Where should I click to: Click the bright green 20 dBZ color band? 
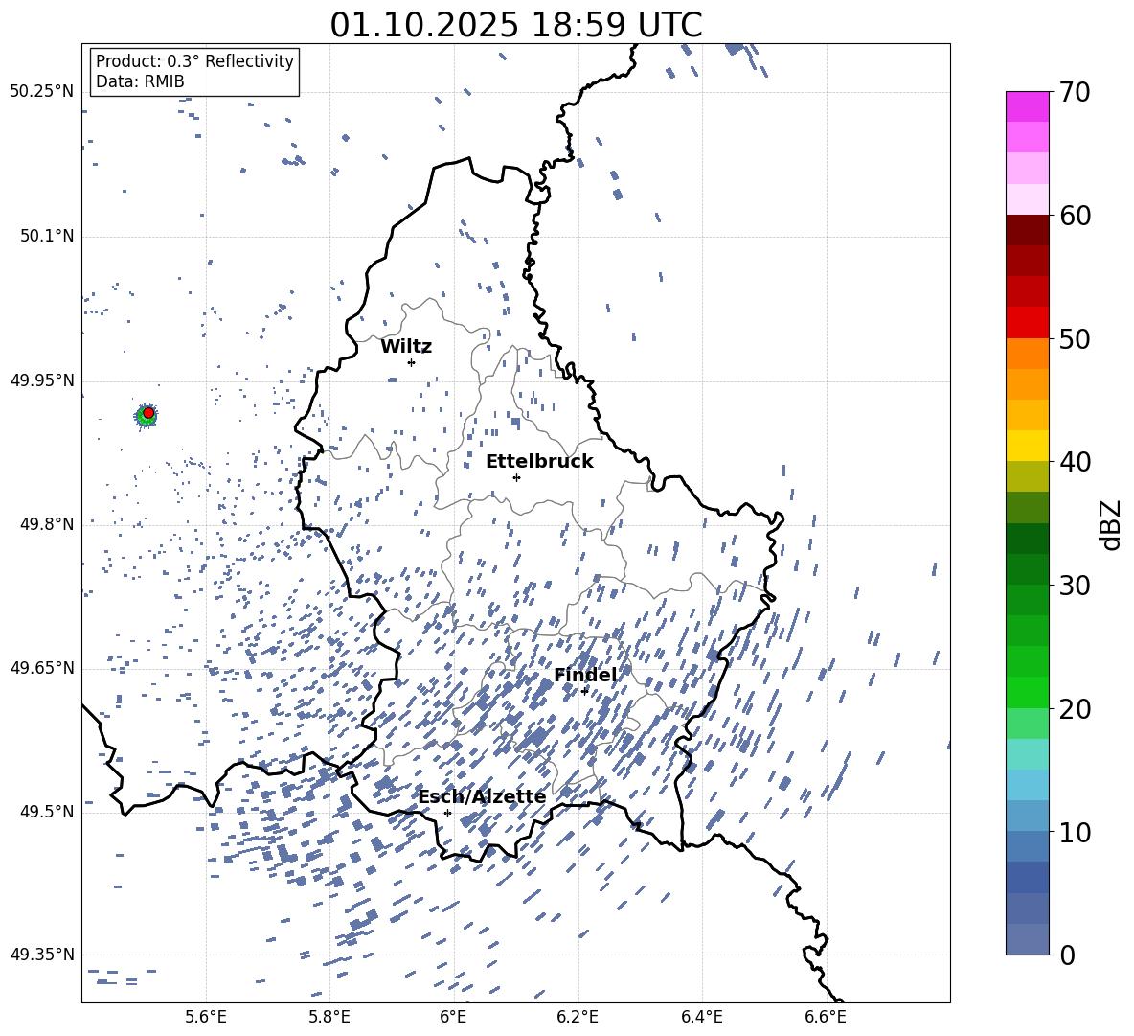tap(1027, 692)
